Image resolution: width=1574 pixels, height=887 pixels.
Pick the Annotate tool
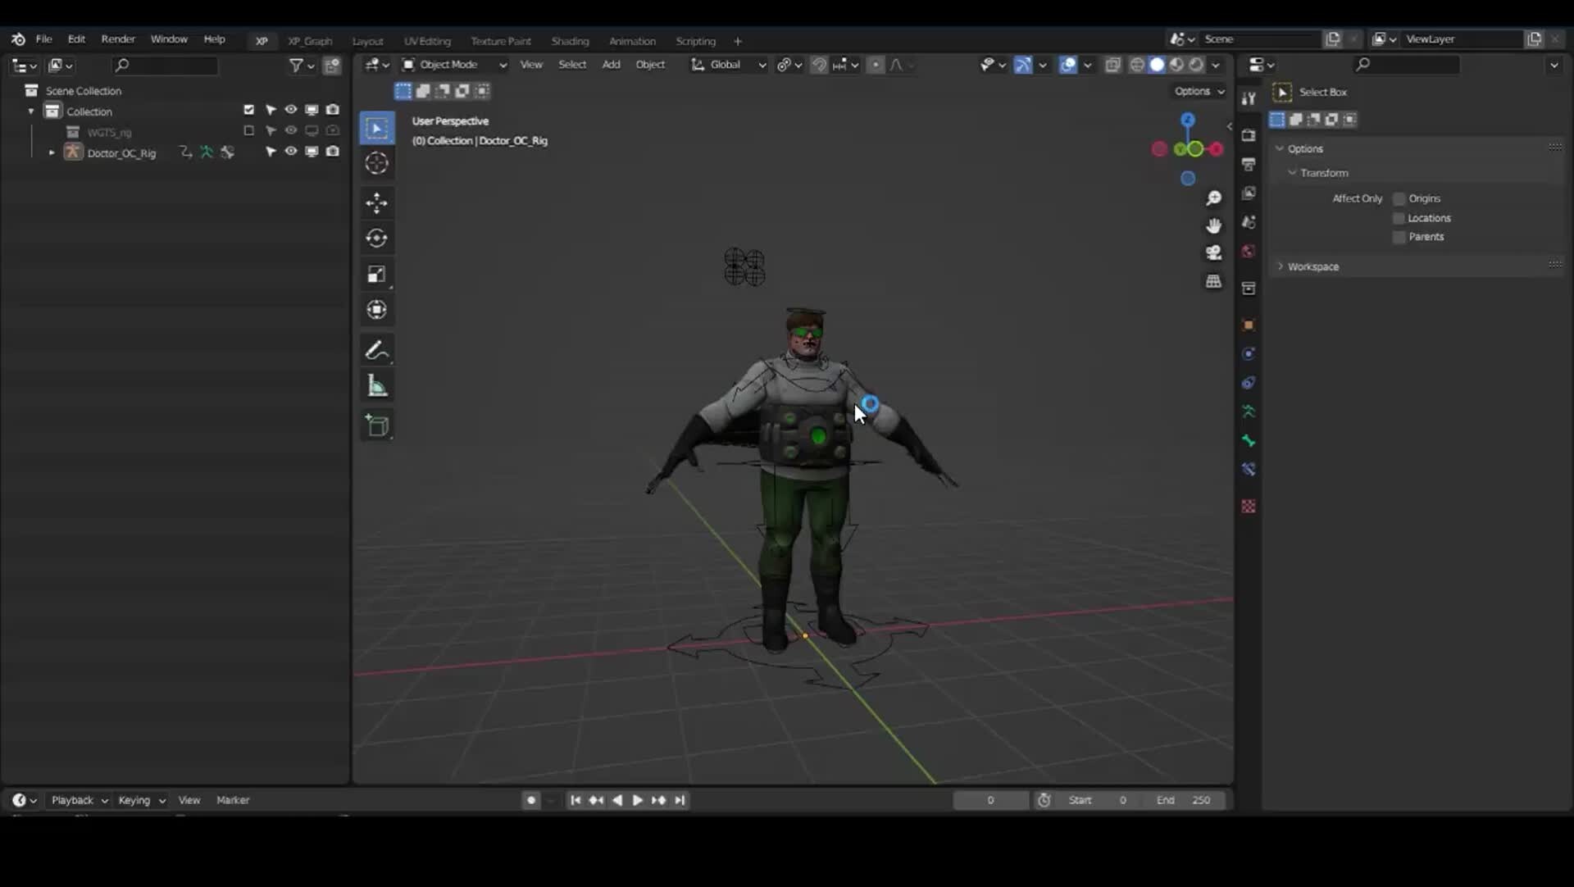(376, 349)
